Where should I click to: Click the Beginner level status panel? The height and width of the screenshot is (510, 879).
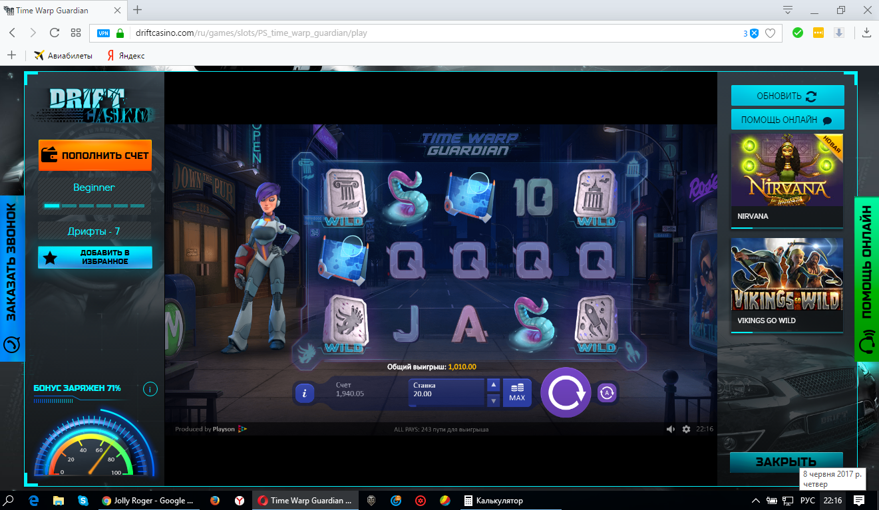tap(94, 195)
